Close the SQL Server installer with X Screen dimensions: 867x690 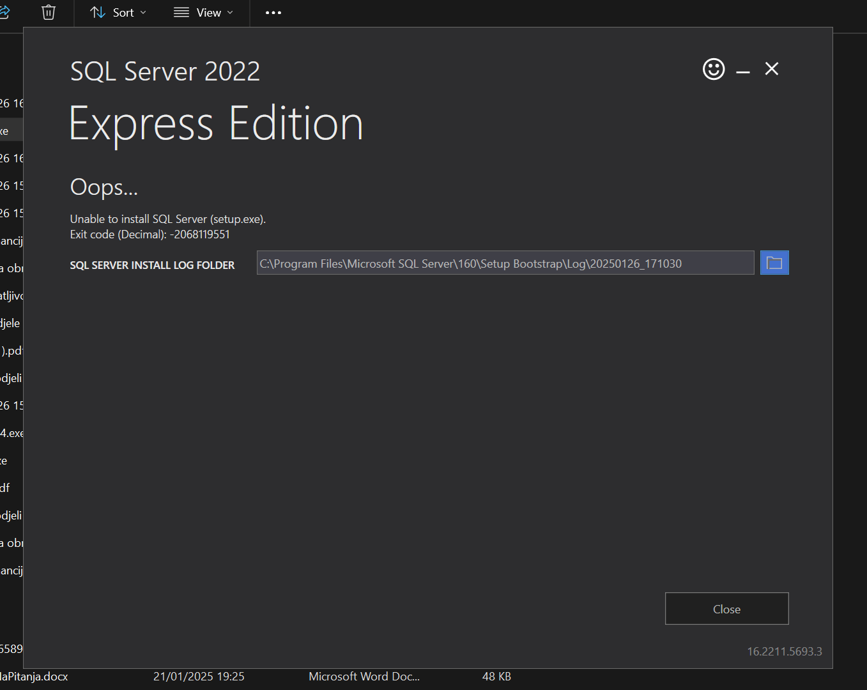pos(772,69)
